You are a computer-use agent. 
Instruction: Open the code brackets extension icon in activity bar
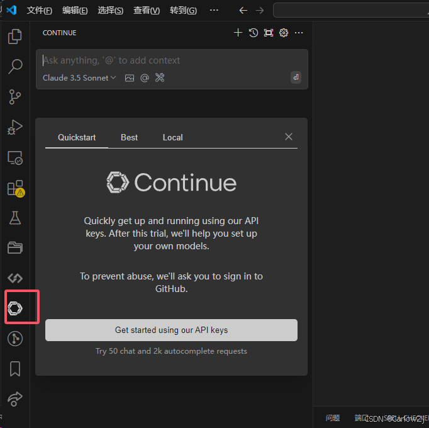(15, 278)
